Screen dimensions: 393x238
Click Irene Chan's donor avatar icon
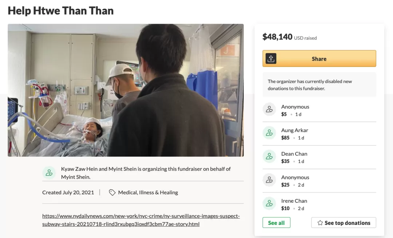point(269,203)
